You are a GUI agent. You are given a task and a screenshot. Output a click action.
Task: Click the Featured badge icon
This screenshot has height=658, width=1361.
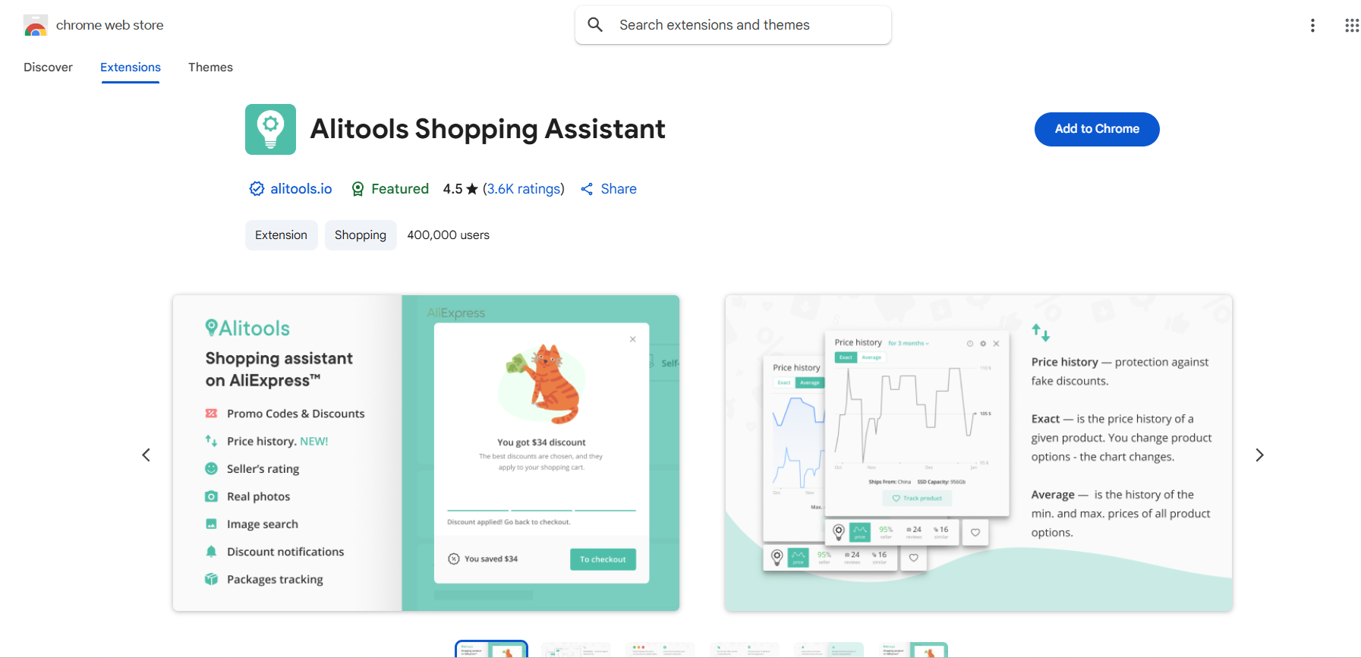(358, 189)
